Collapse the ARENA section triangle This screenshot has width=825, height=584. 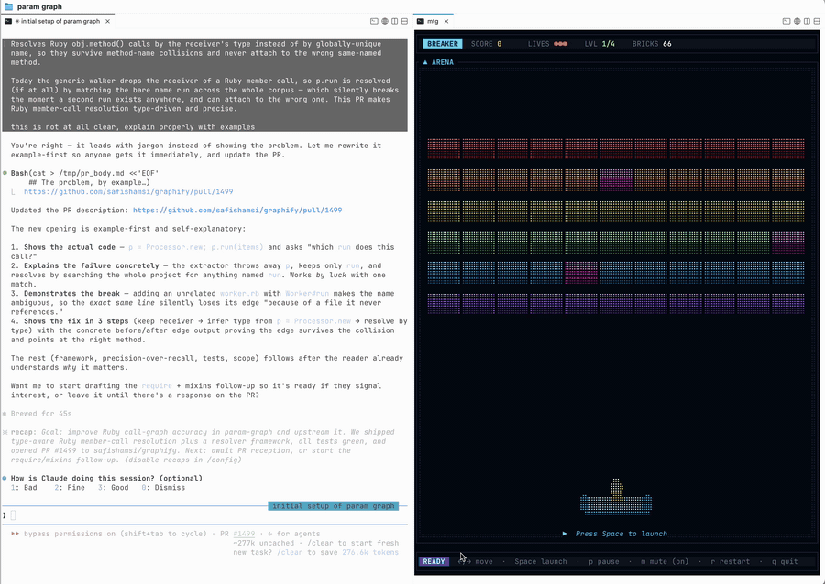[425, 62]
